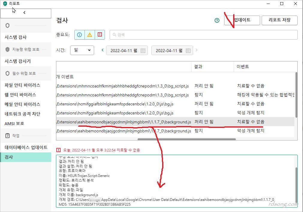Open the end date calendar icon
The width and height of the screenshot is (303, 212).
pos(188,50)
